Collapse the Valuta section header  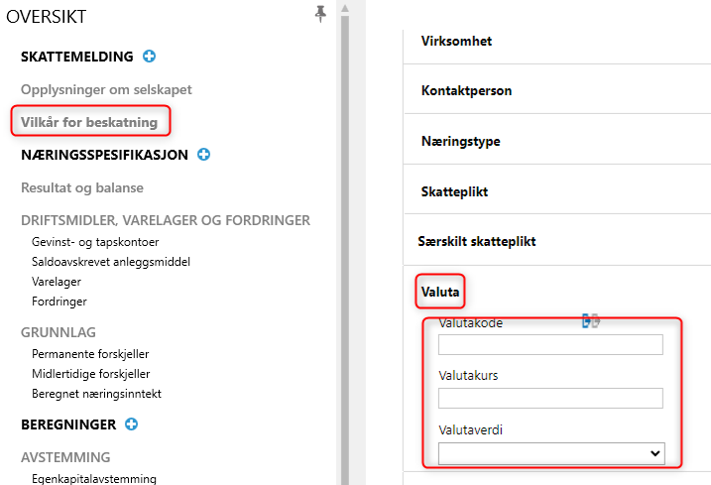(x=440, y=292)
